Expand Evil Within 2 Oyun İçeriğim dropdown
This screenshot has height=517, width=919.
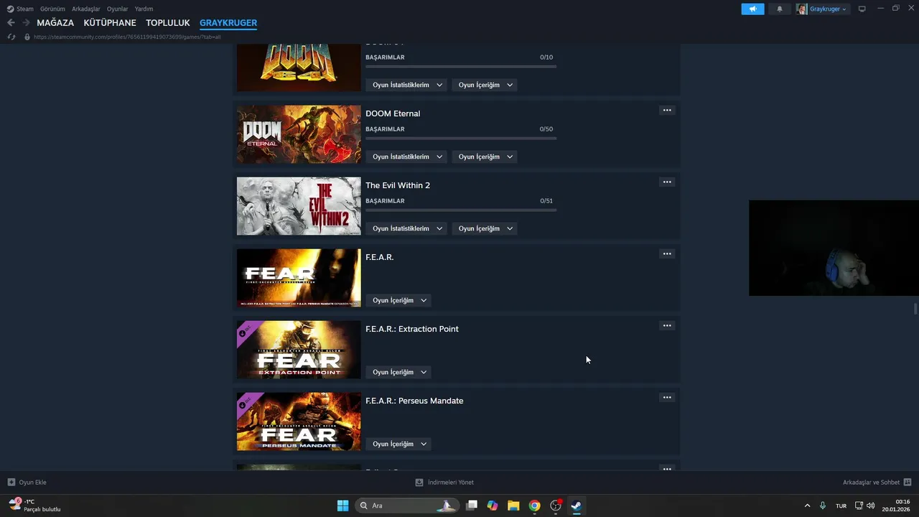[485, 228]
